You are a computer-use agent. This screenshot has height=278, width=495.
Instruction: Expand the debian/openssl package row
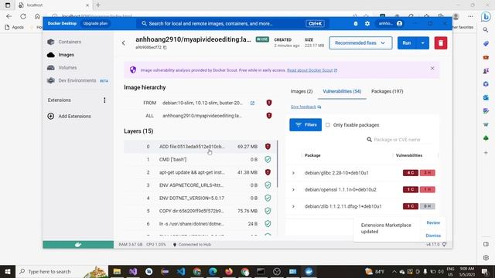293,190
